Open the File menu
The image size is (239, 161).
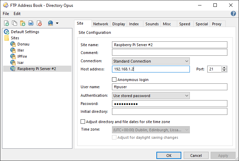(x=6, y=14)
